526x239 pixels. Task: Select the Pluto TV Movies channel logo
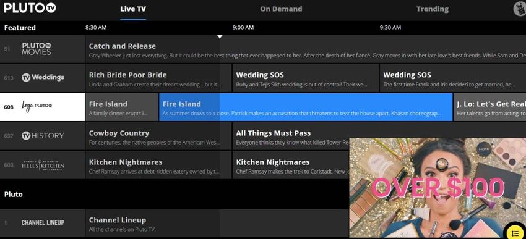(x=37, y=49)
